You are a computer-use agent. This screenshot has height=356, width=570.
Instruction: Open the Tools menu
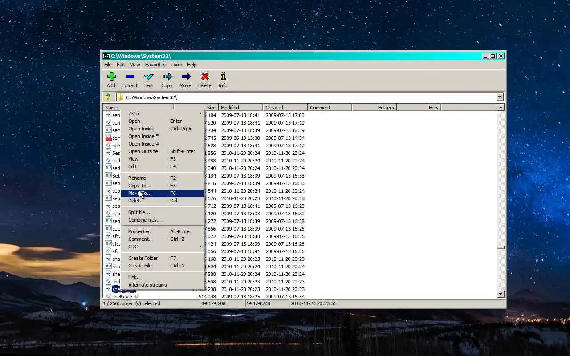point(176,65)
